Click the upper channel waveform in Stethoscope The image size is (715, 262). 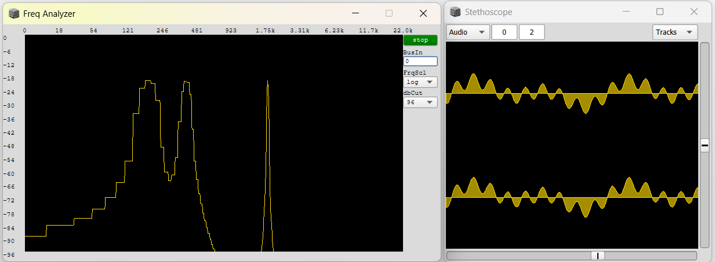pyautogui.click(x=572, y=93)
